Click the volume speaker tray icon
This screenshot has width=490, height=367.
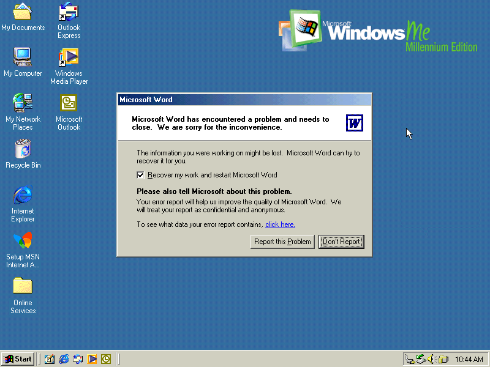click(432, 359)
